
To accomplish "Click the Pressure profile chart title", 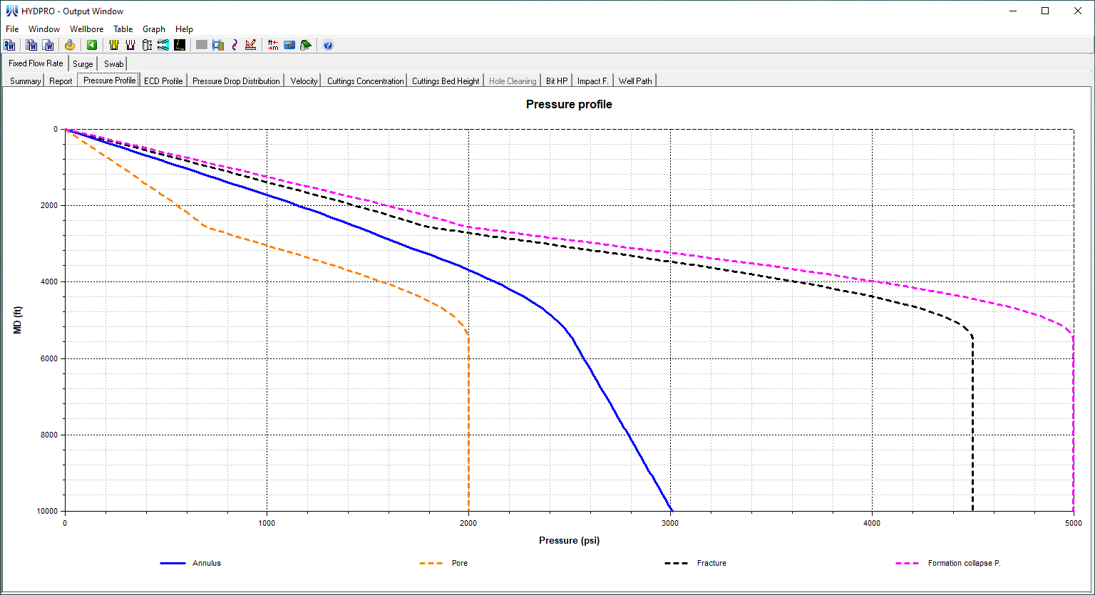I will [568, 104].
